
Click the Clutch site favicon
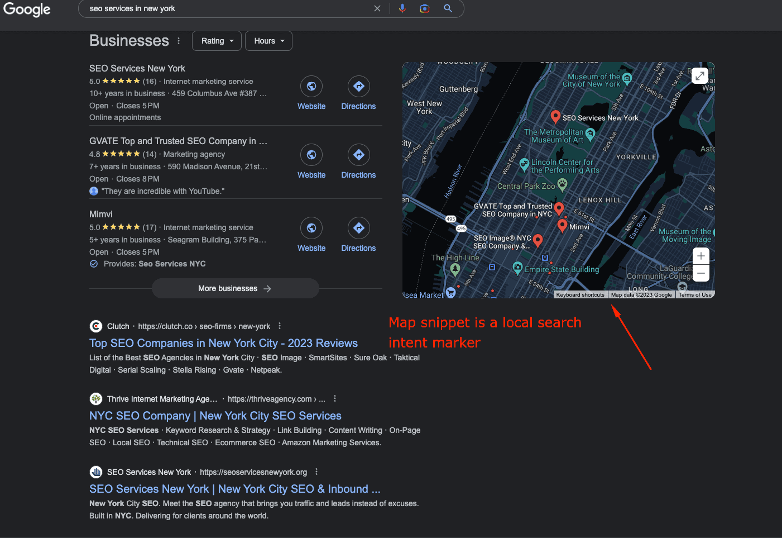pyautogui.click(x=96, y=326)
